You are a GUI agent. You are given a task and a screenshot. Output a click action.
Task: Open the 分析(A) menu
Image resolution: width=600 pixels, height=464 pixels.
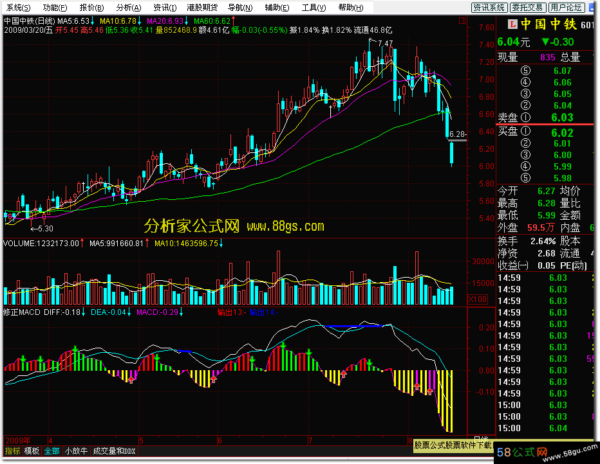129,7
